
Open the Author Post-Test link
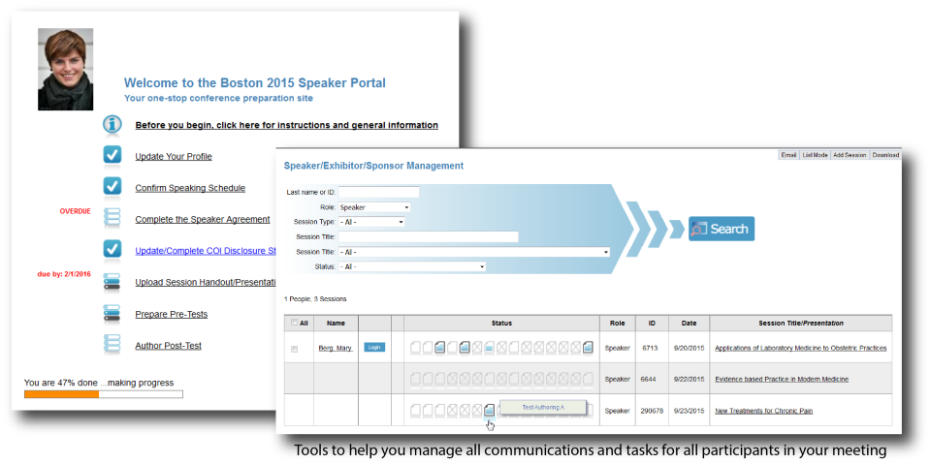[168, 345]
